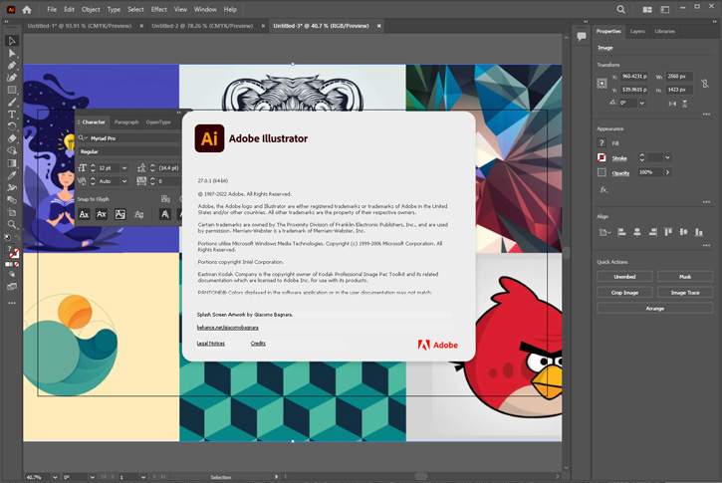
Task: Select the Puppet Warp tool
Action: coord(12,187)
